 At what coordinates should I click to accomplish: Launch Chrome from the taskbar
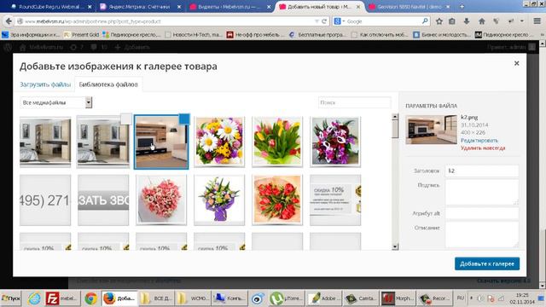(91, 298)
